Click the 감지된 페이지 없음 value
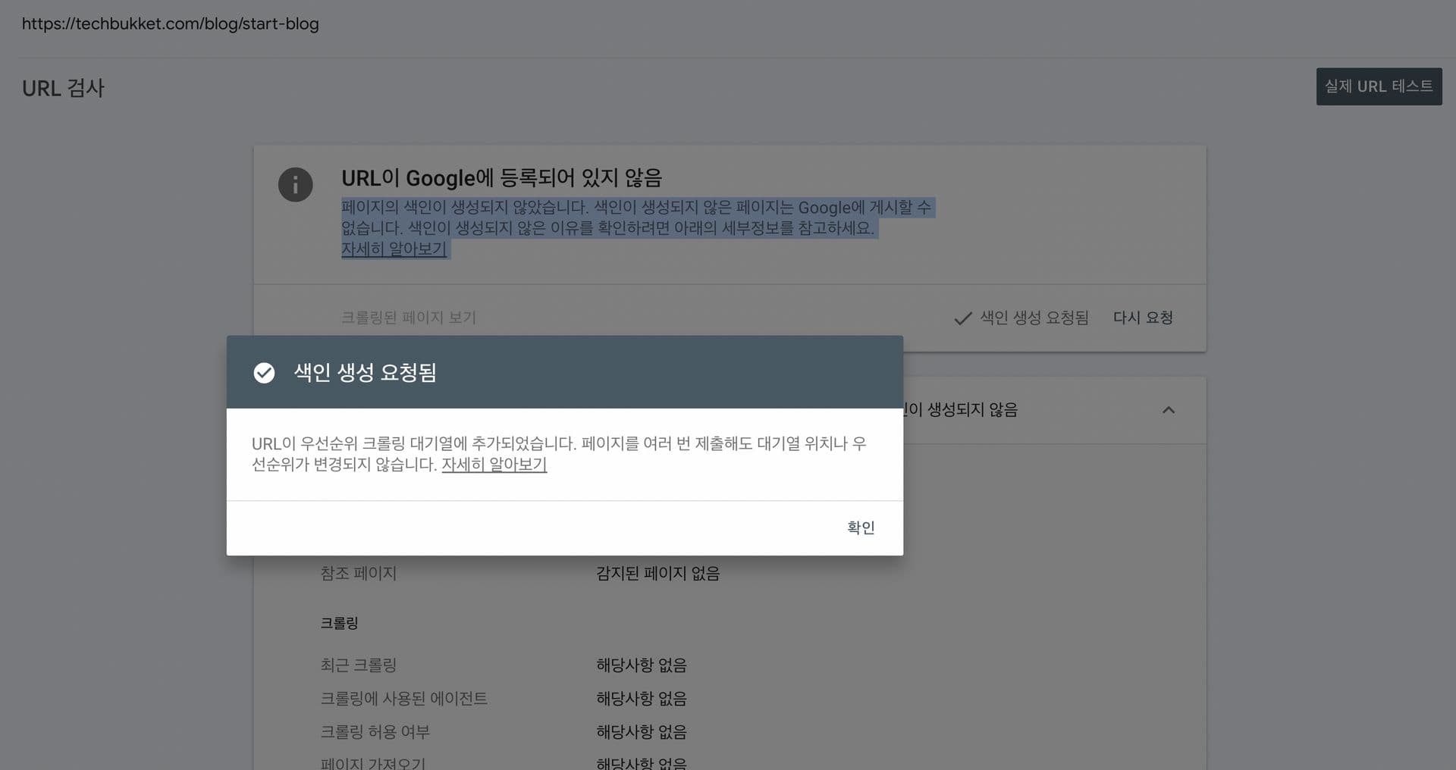 (x=657, y=573)
